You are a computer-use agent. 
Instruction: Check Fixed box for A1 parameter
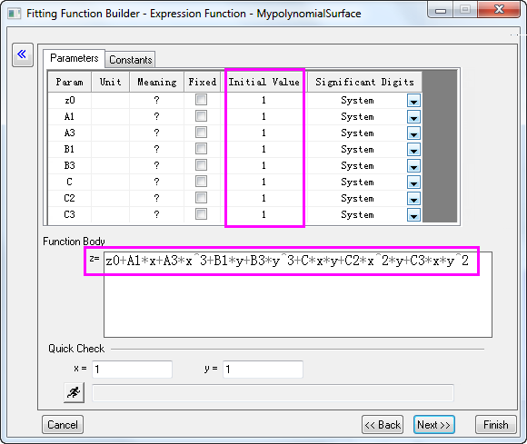201,116
